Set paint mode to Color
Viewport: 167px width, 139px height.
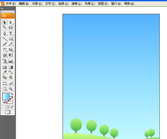(x=3, y=107)
